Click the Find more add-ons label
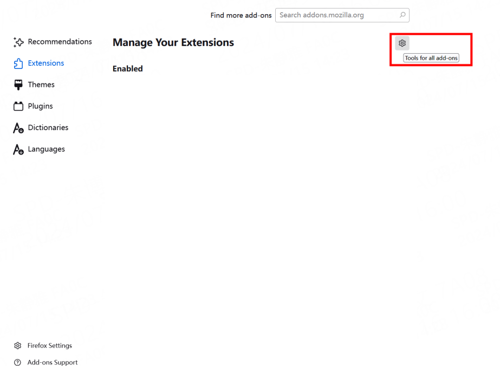This screenshot has height=366, width=500. (241, 16)
